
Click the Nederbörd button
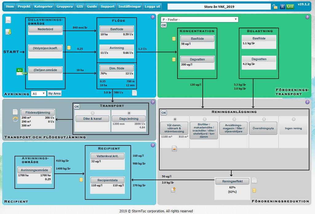point(46,29)
